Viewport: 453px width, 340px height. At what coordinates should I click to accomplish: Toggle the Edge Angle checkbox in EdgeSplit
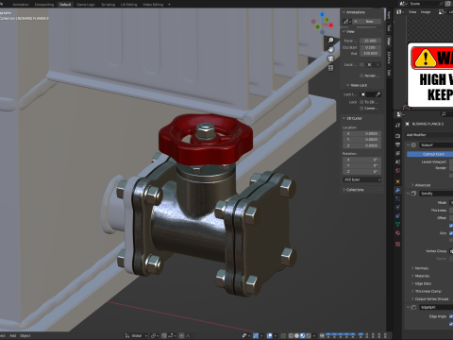coord(451,316)
